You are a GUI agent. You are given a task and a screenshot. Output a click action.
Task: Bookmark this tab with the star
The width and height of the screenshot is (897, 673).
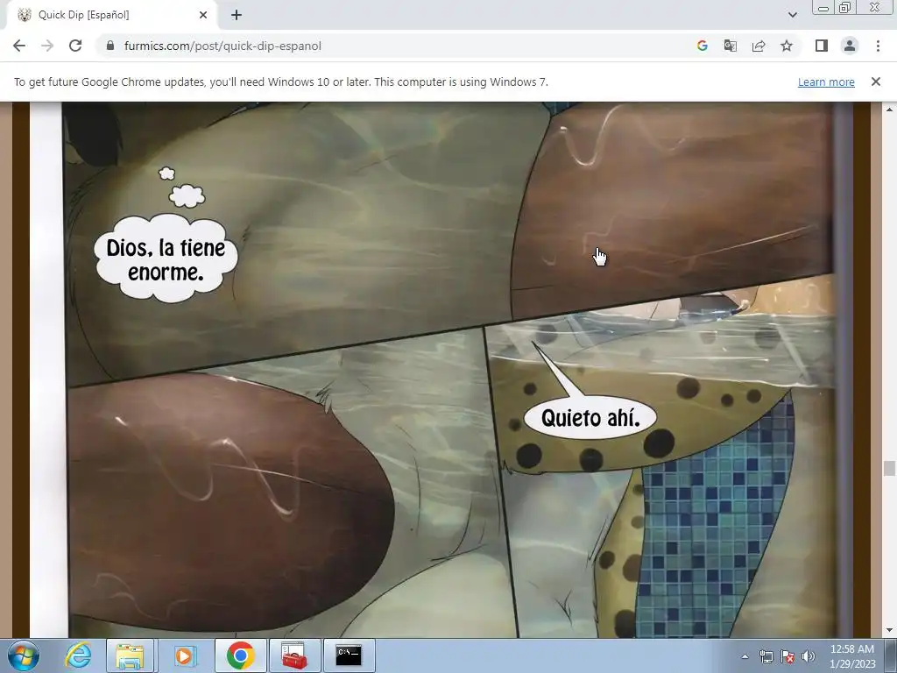tap(787, 46)
